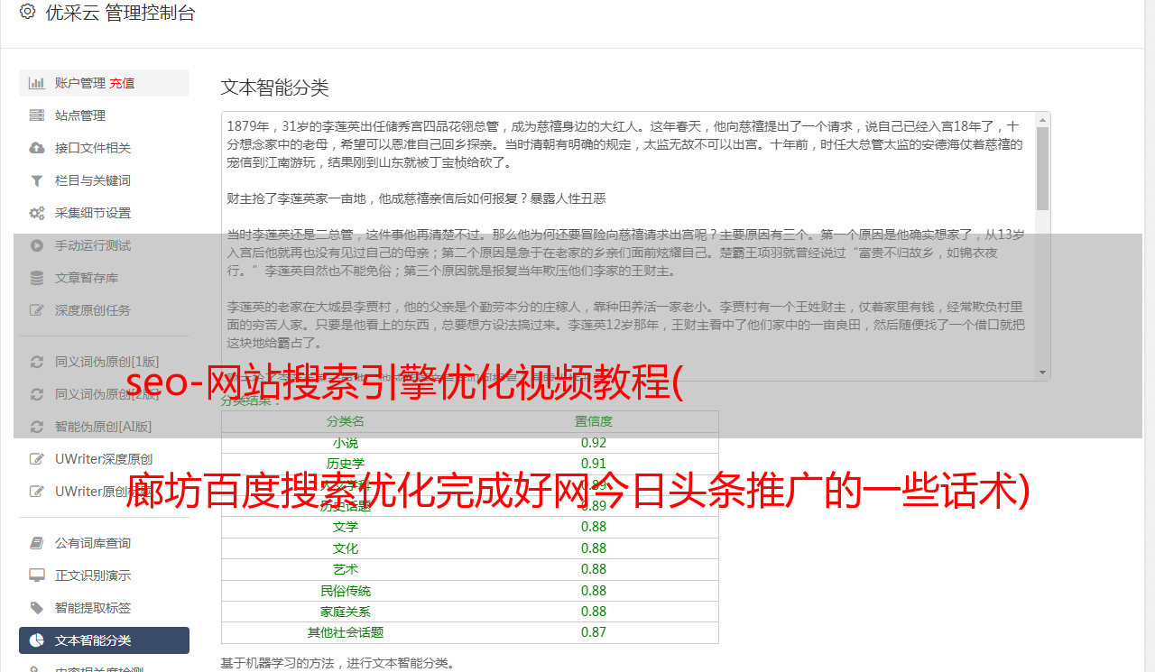Click the 0.87 confidence value
Viewport: 1155px width, 672px height.
coord(594,632)
